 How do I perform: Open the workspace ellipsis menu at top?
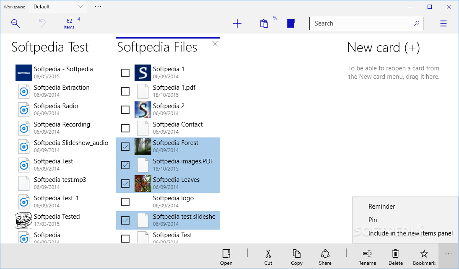[98, 7]
